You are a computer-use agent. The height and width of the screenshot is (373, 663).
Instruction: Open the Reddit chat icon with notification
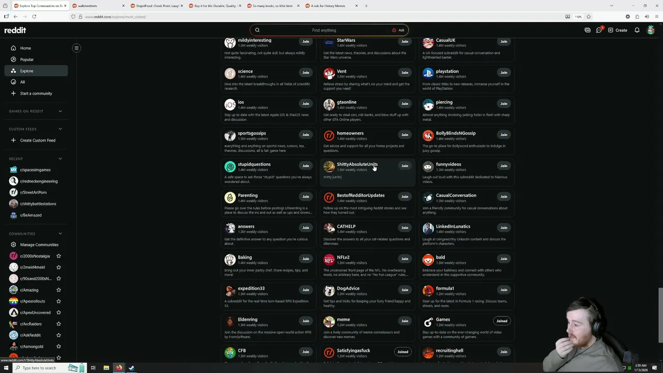599,30
